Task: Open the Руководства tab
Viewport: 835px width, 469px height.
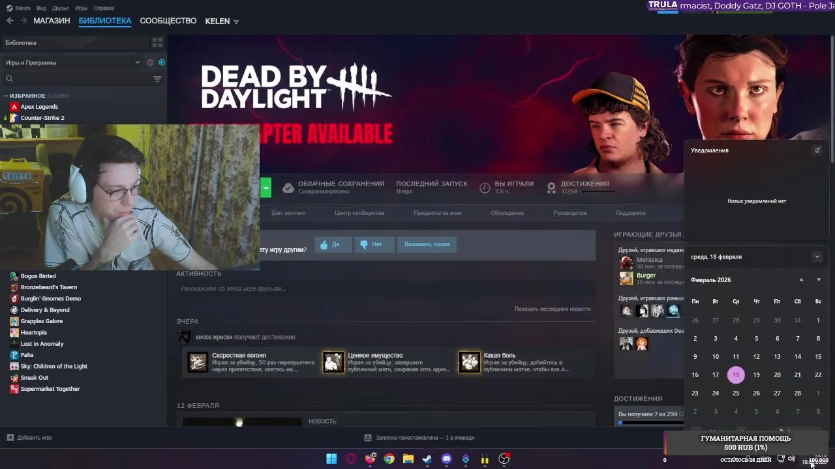Action: 570,213
